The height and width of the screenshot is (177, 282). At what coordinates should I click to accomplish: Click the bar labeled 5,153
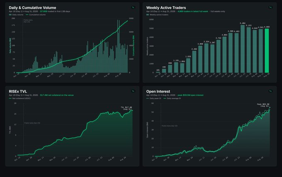coord(248,50)
